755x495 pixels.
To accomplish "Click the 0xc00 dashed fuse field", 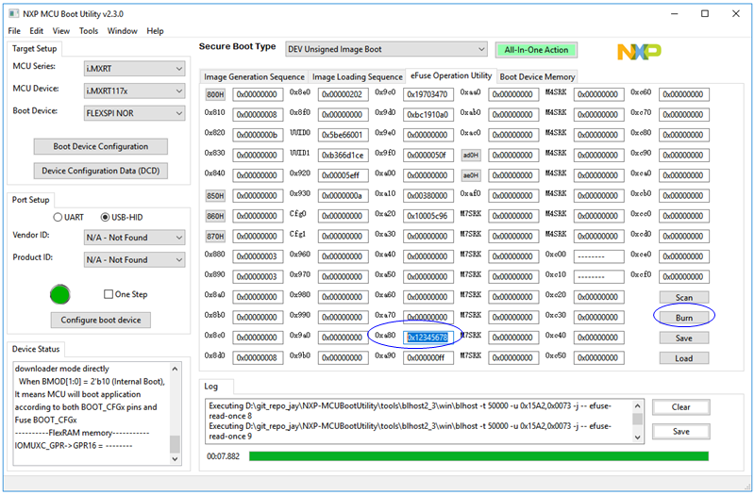I will coord(598,256).
